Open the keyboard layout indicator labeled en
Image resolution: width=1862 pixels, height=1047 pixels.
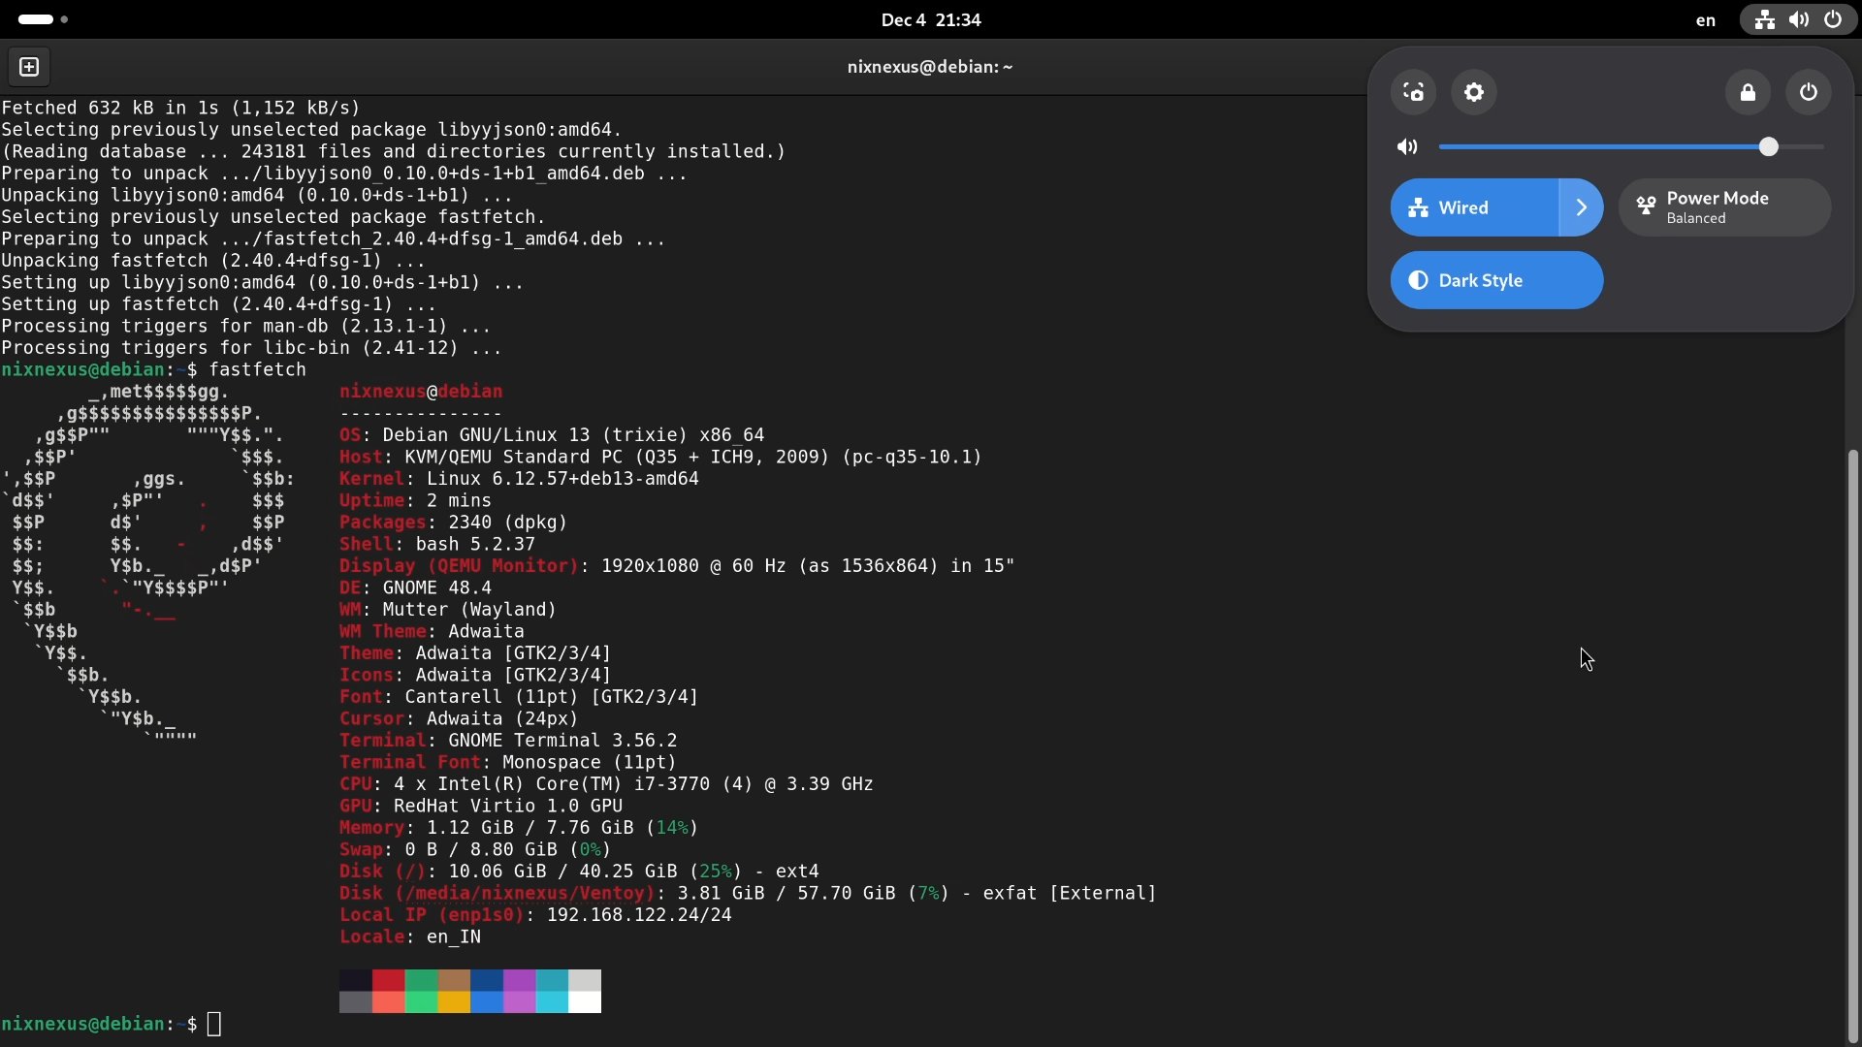[1706, 20]
